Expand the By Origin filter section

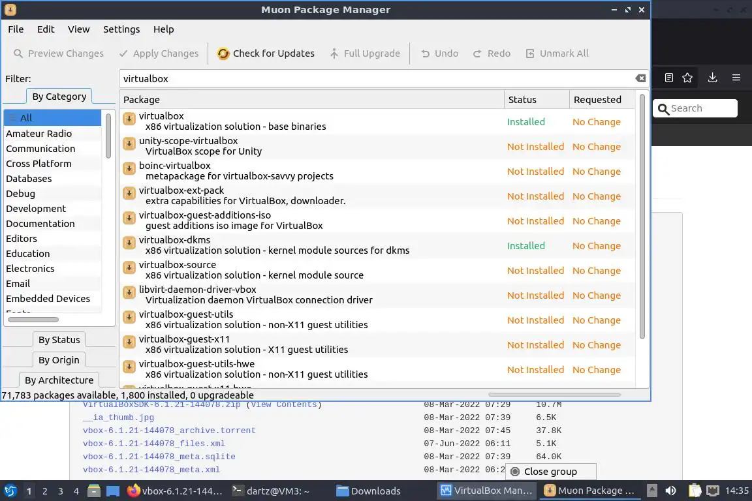click(59, 359)
